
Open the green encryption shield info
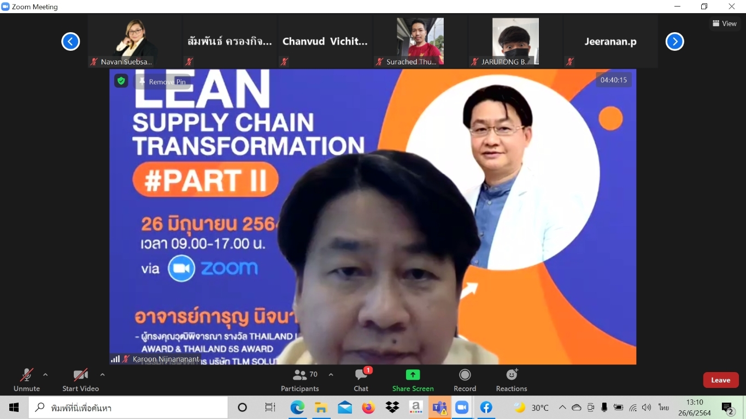[x=121, y=81]
